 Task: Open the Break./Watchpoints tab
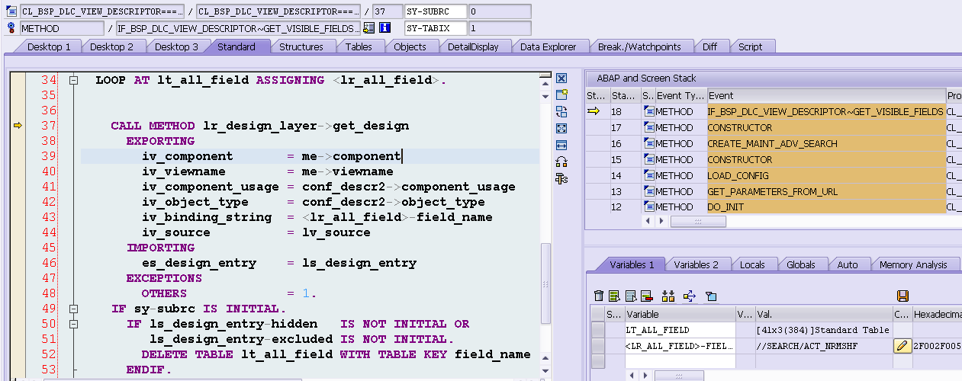tap(639, 46)
